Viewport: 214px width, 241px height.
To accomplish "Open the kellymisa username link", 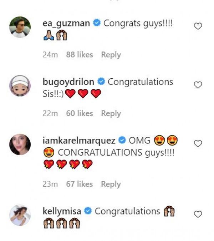I will click(x=62, y=211).
